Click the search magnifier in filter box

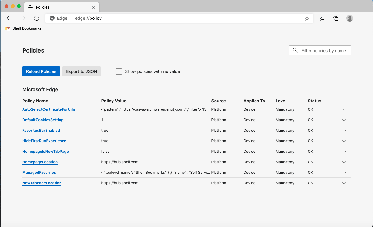[x=295, y=50]
